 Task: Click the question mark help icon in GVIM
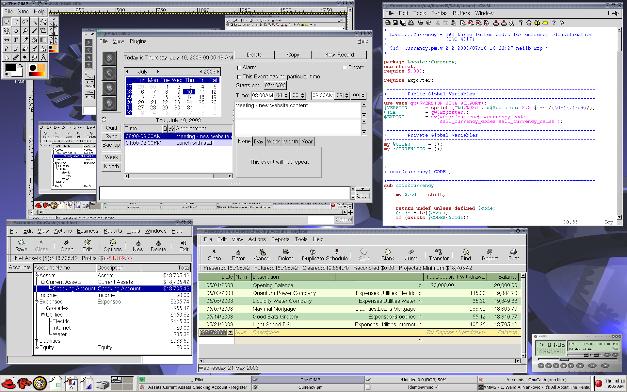554,23
